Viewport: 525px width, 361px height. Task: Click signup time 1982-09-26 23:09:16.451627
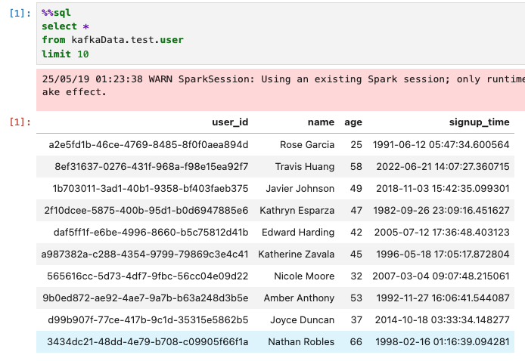(x=441, y=210)
